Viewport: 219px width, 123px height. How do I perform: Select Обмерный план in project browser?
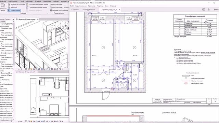coord(7,28)
